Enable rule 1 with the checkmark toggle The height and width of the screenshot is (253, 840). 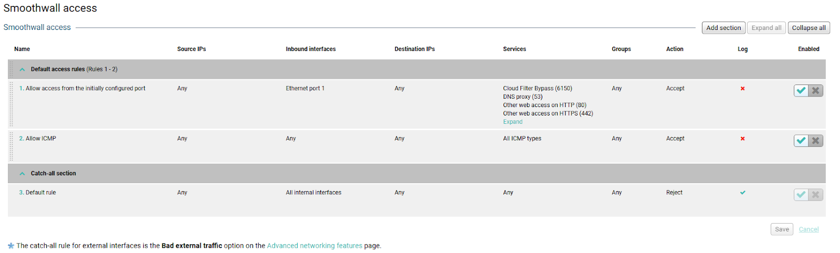801,91
